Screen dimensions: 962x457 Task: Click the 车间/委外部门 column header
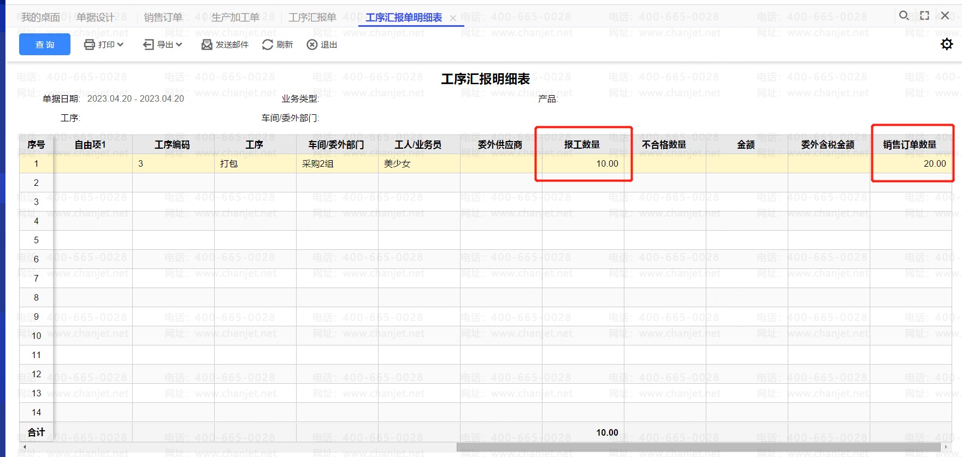tap(337, 144)
